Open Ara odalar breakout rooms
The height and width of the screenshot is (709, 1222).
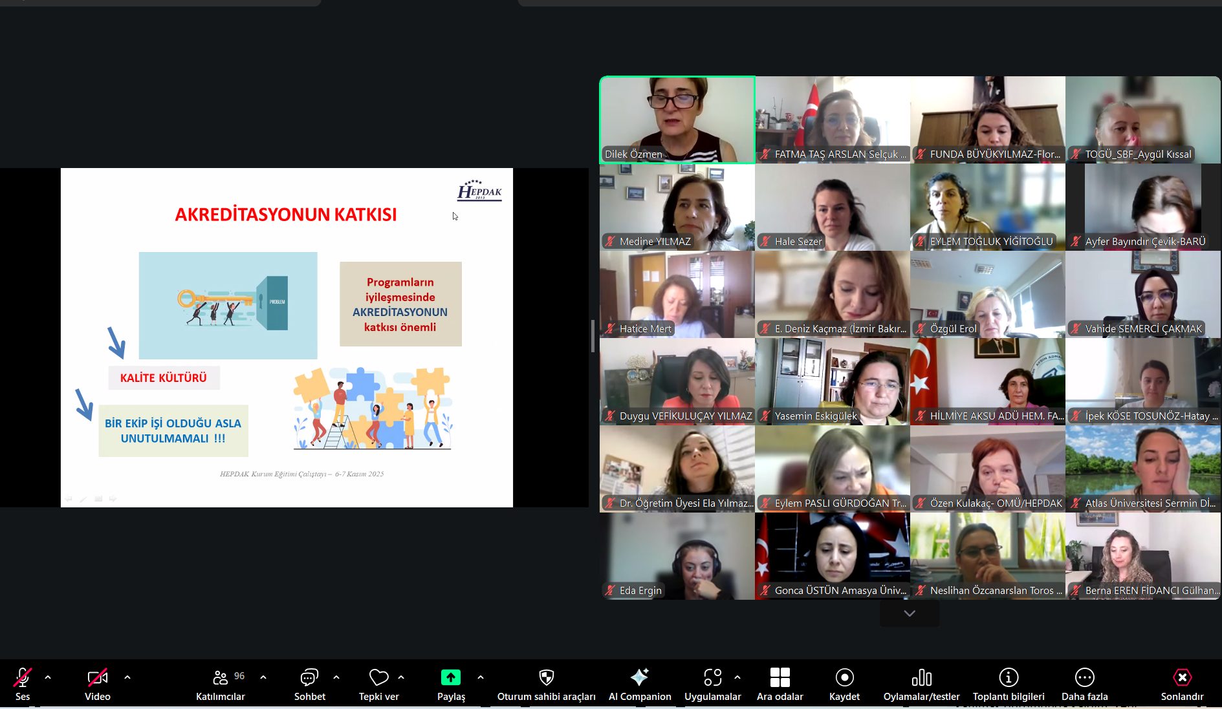pyautogui.click(x=780, y=684)
